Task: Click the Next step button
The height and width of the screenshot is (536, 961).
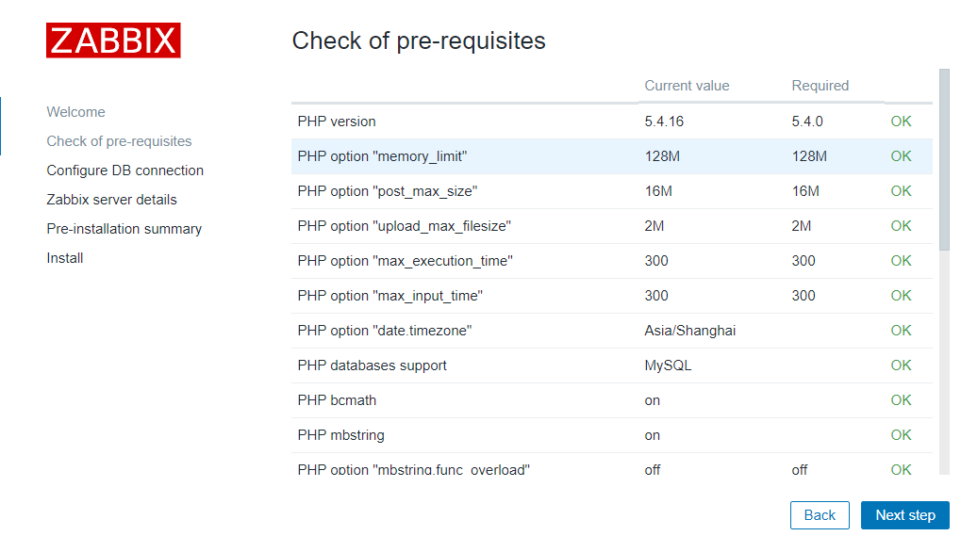Action: (x=904, y=515)
